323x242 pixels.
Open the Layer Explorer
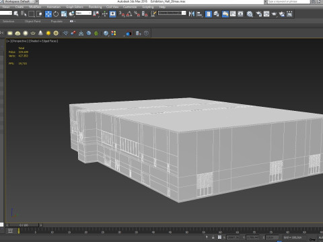coord(216,14)
